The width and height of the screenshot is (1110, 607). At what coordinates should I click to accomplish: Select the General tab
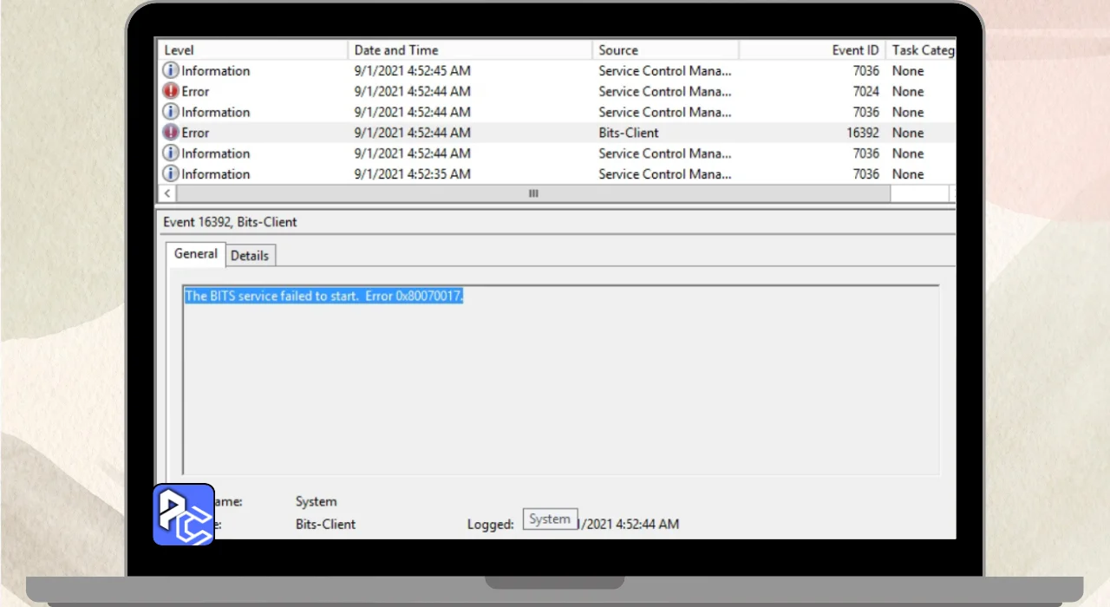tap(196, 253)
